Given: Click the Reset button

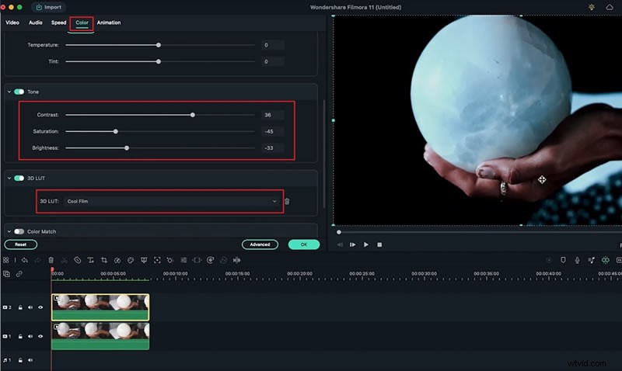Looking at the screenshot, I should [x=21, y=244].
